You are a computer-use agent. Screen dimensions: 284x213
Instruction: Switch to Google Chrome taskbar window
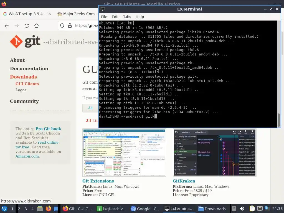point(146,209)
